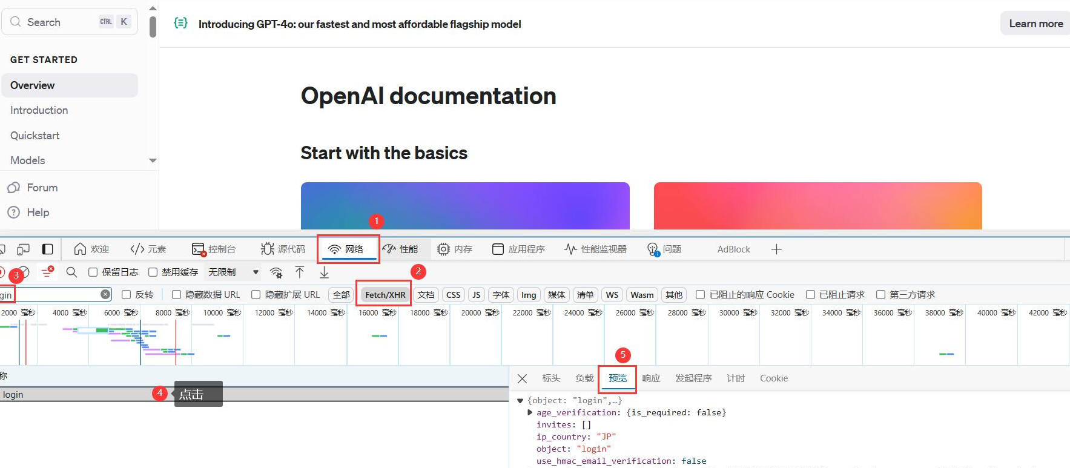Click the export HAR download arrow
This screenshot has width=1070, height=468.
click(x=324, y=272)
